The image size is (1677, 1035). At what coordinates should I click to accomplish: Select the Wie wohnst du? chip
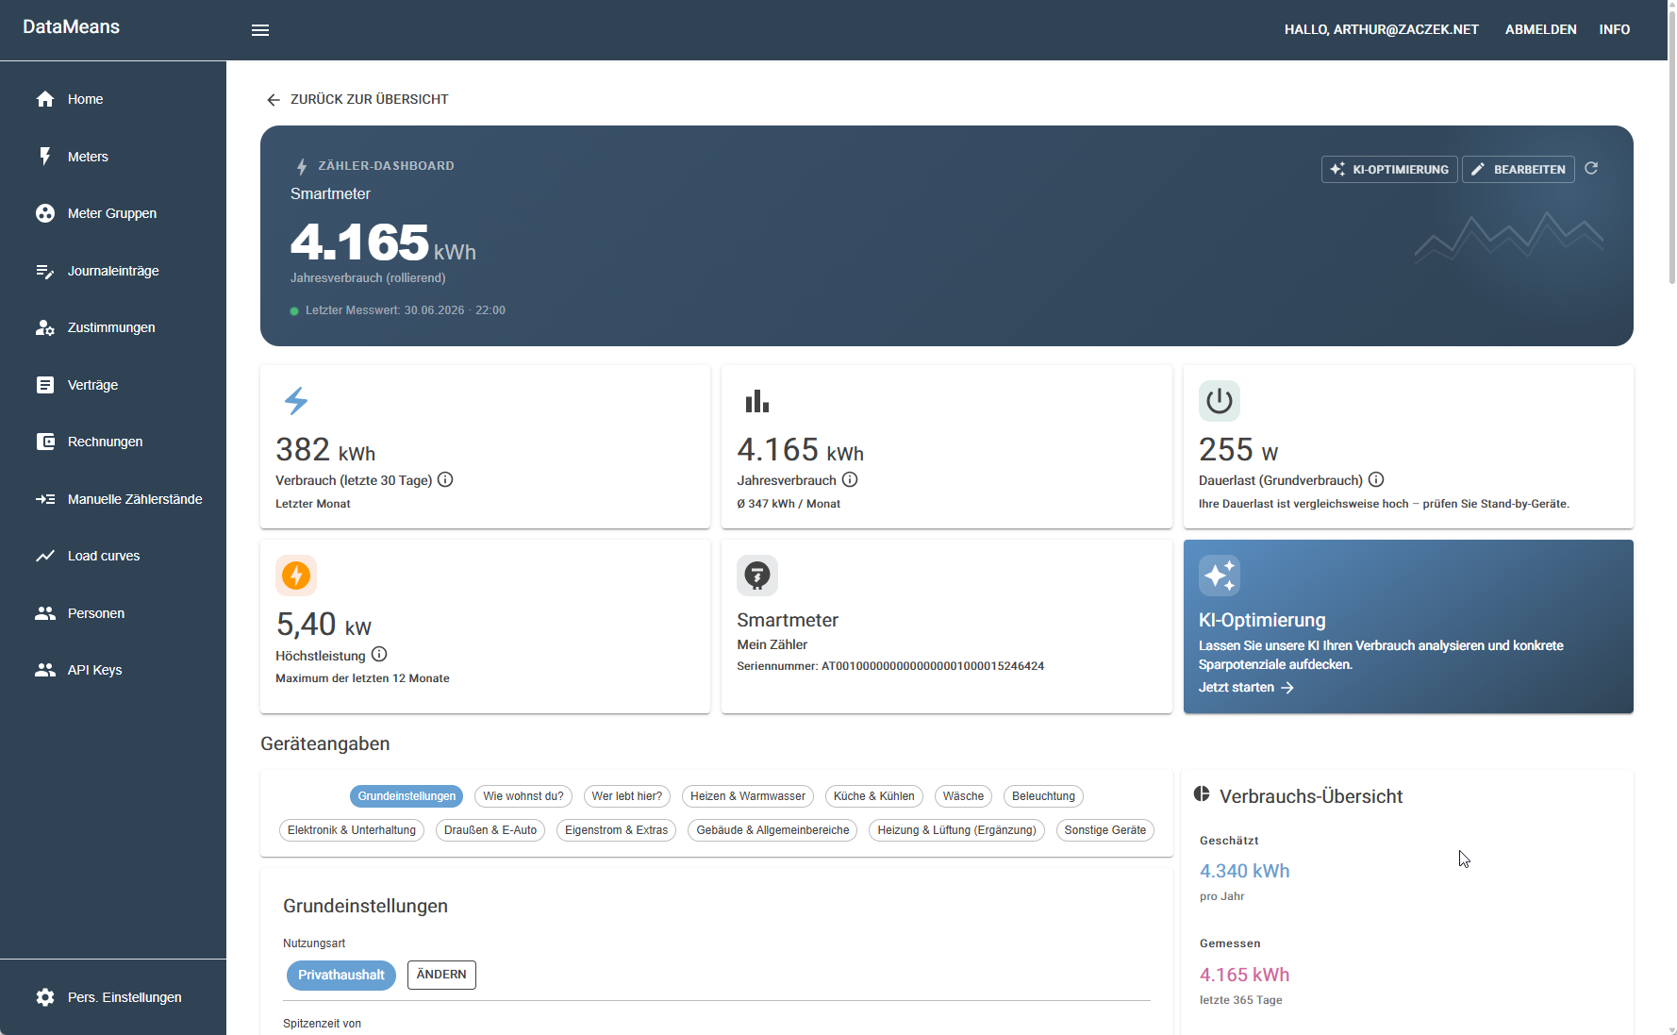523,796
